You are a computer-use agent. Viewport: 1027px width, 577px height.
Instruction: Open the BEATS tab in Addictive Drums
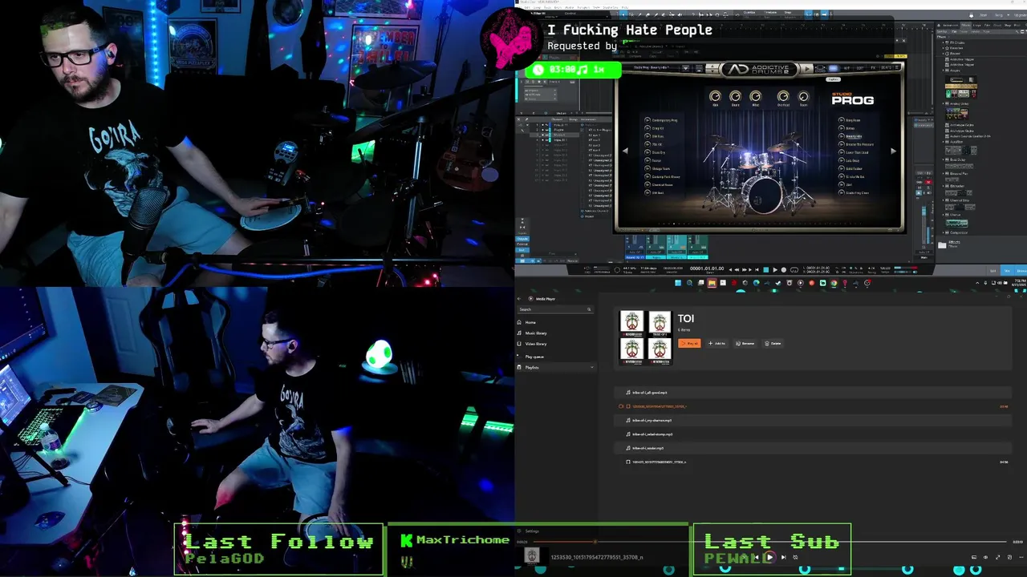tap(887, 68)
